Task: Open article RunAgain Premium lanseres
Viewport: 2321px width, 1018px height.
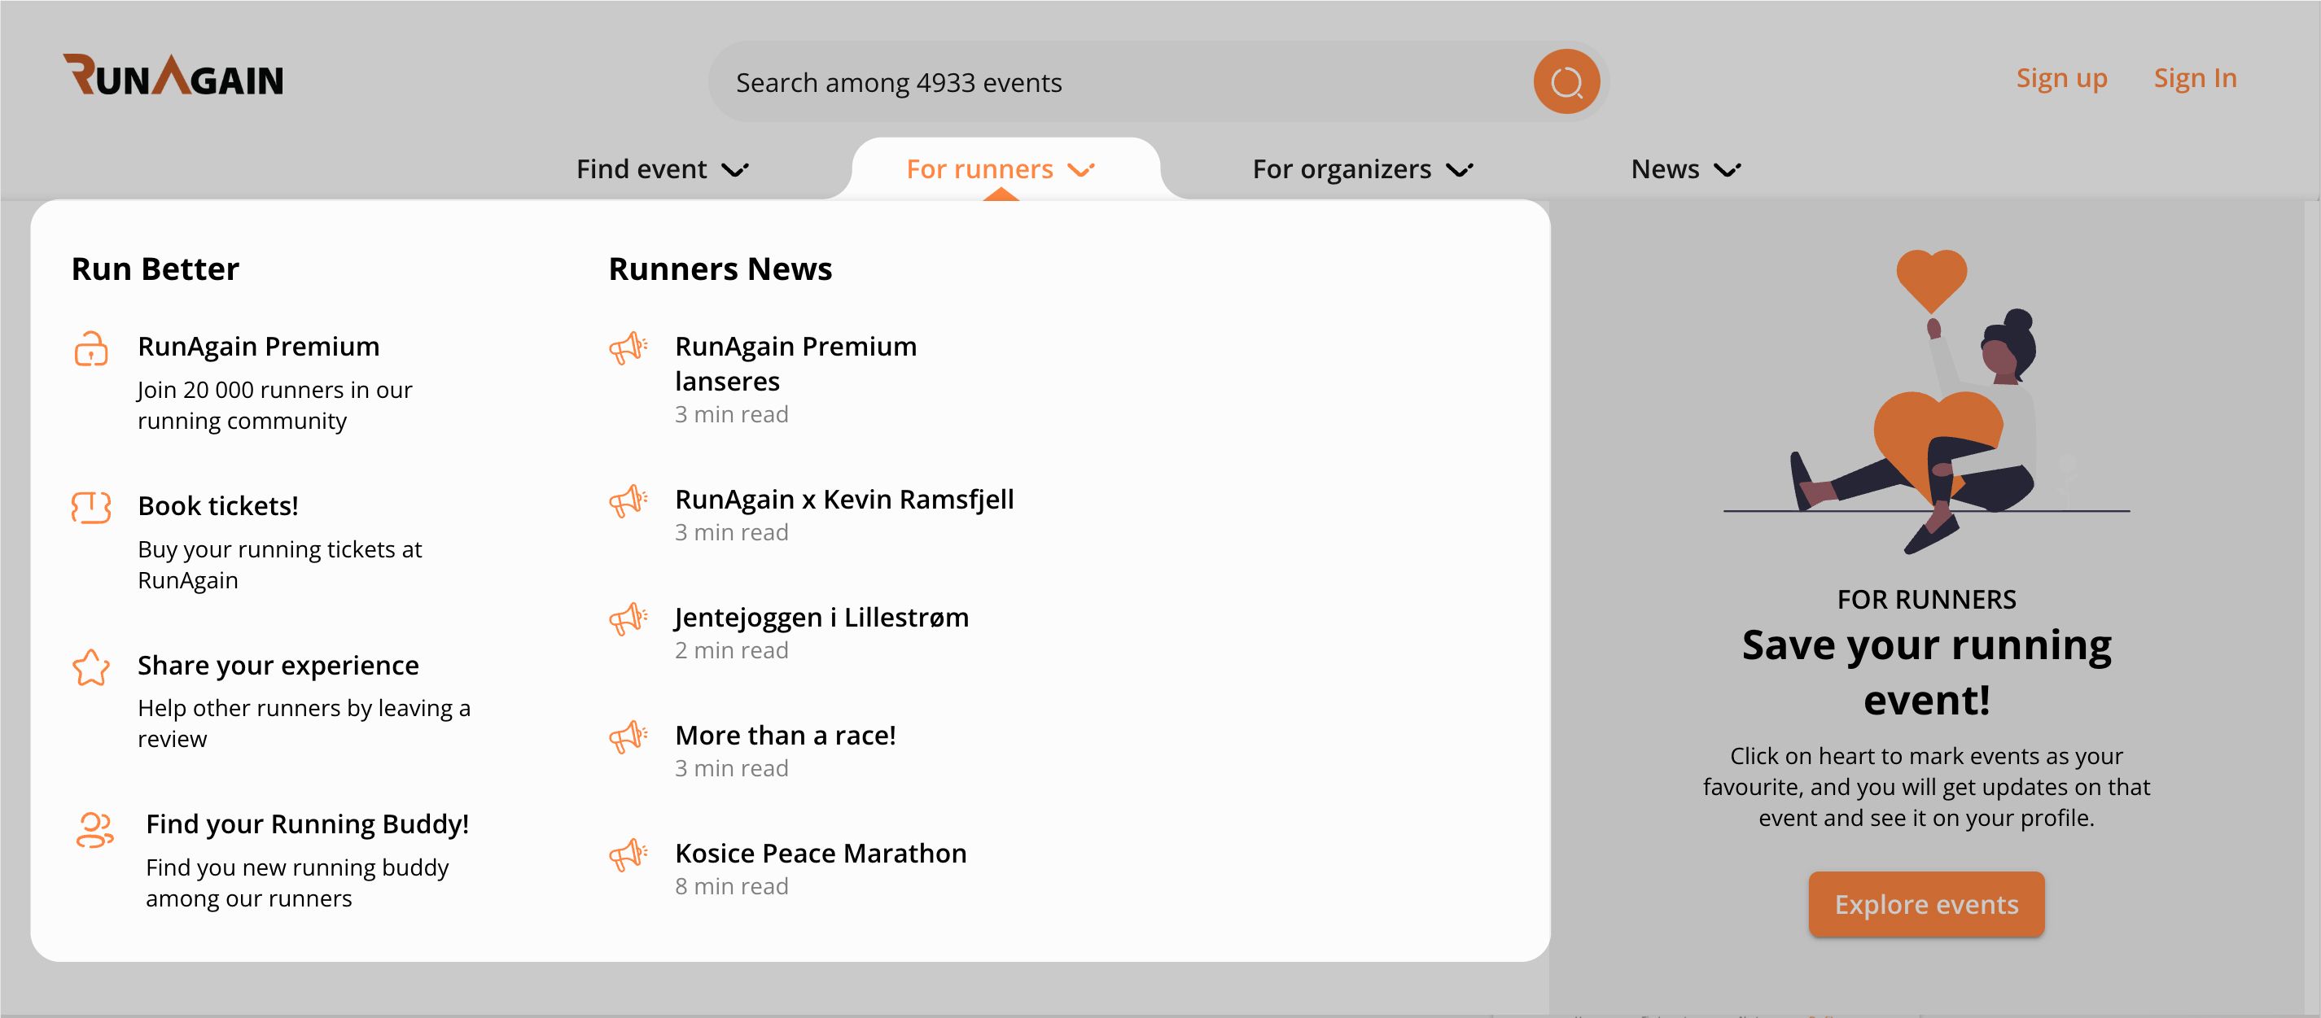Action: [795, 363]
